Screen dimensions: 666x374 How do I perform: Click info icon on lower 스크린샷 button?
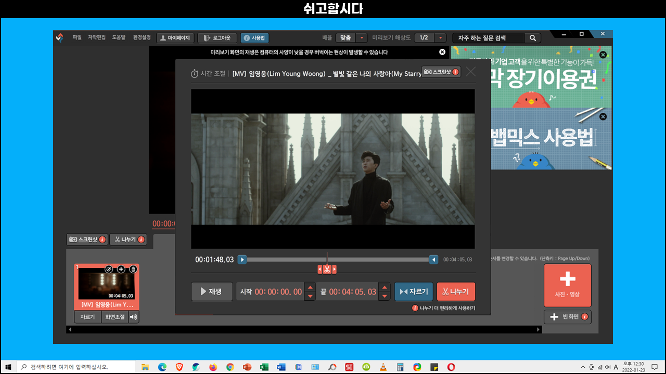tap(102, 239)
